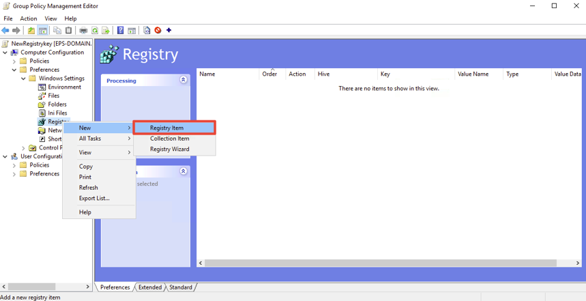Screen dimensions: 586x301
Task: Click the Environment icon in the tree
Action: (42, 87)
